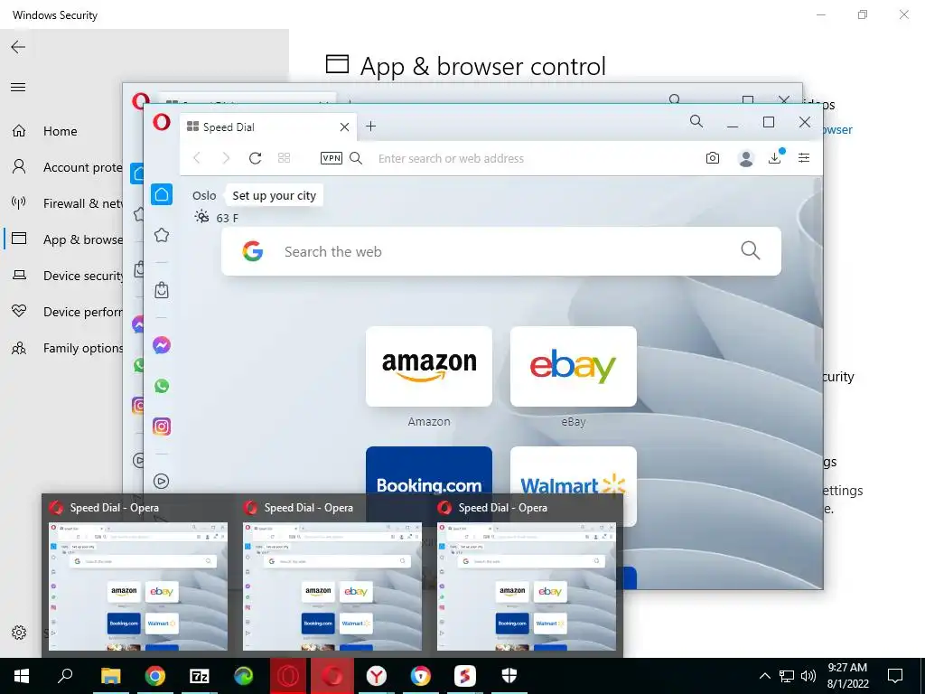
Task: Open the Shopping bag icon in Opera sidebar
Action: (161, 290)
